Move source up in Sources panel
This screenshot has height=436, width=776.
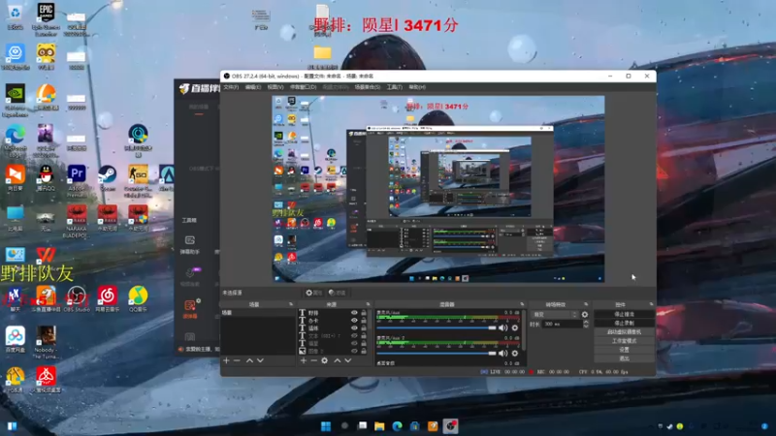coord(338,360)
